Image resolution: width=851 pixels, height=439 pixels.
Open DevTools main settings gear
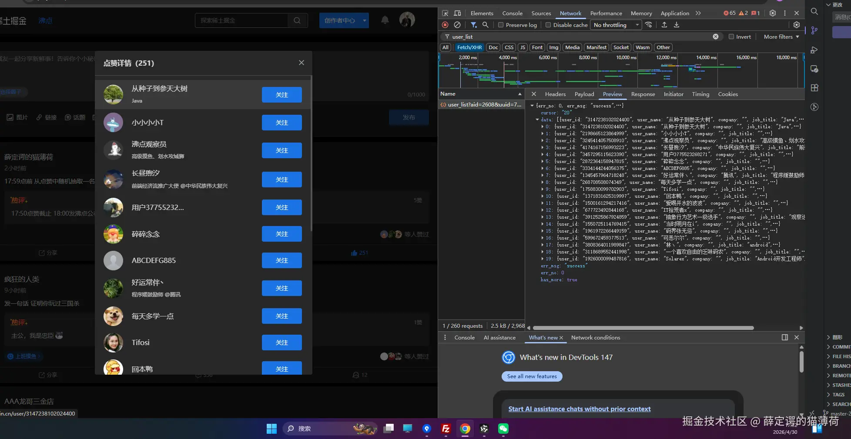click(x=773, y=13)
